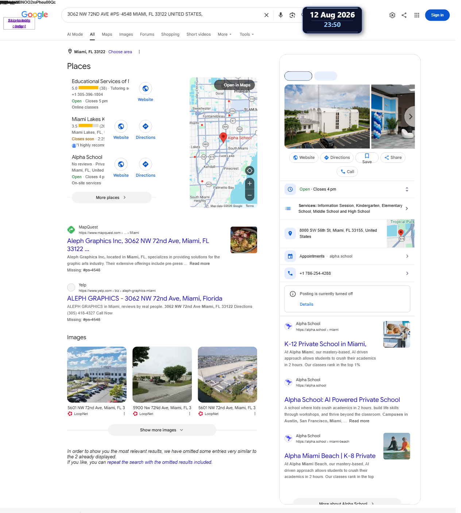461x513 pixels.
Task: Expand Appointments alpha.school row
Action: click(x=347, y=256)
